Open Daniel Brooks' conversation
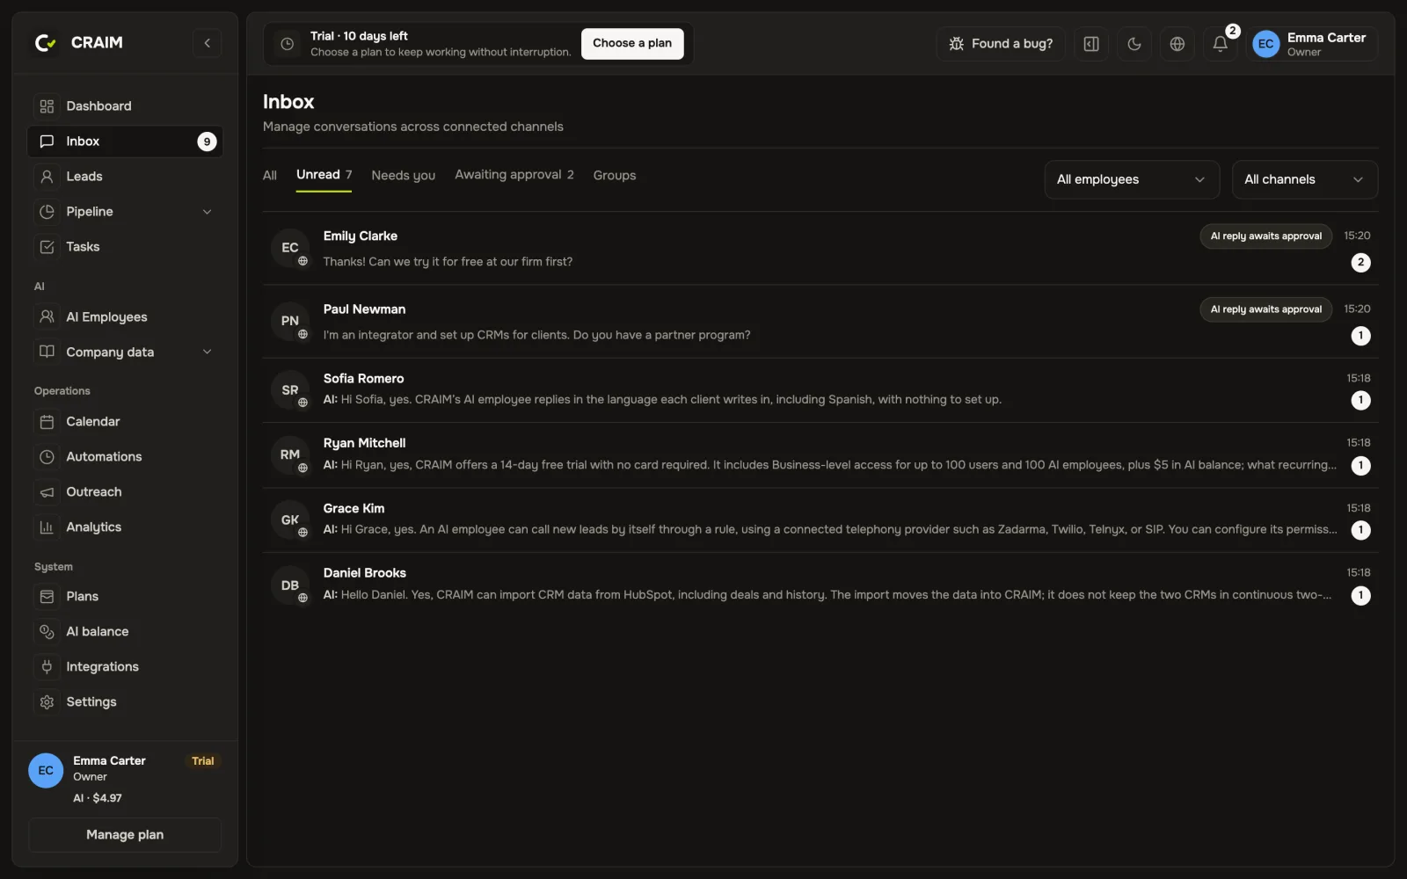The width and height of the screenshot is (1407, 879). [820, 585]
